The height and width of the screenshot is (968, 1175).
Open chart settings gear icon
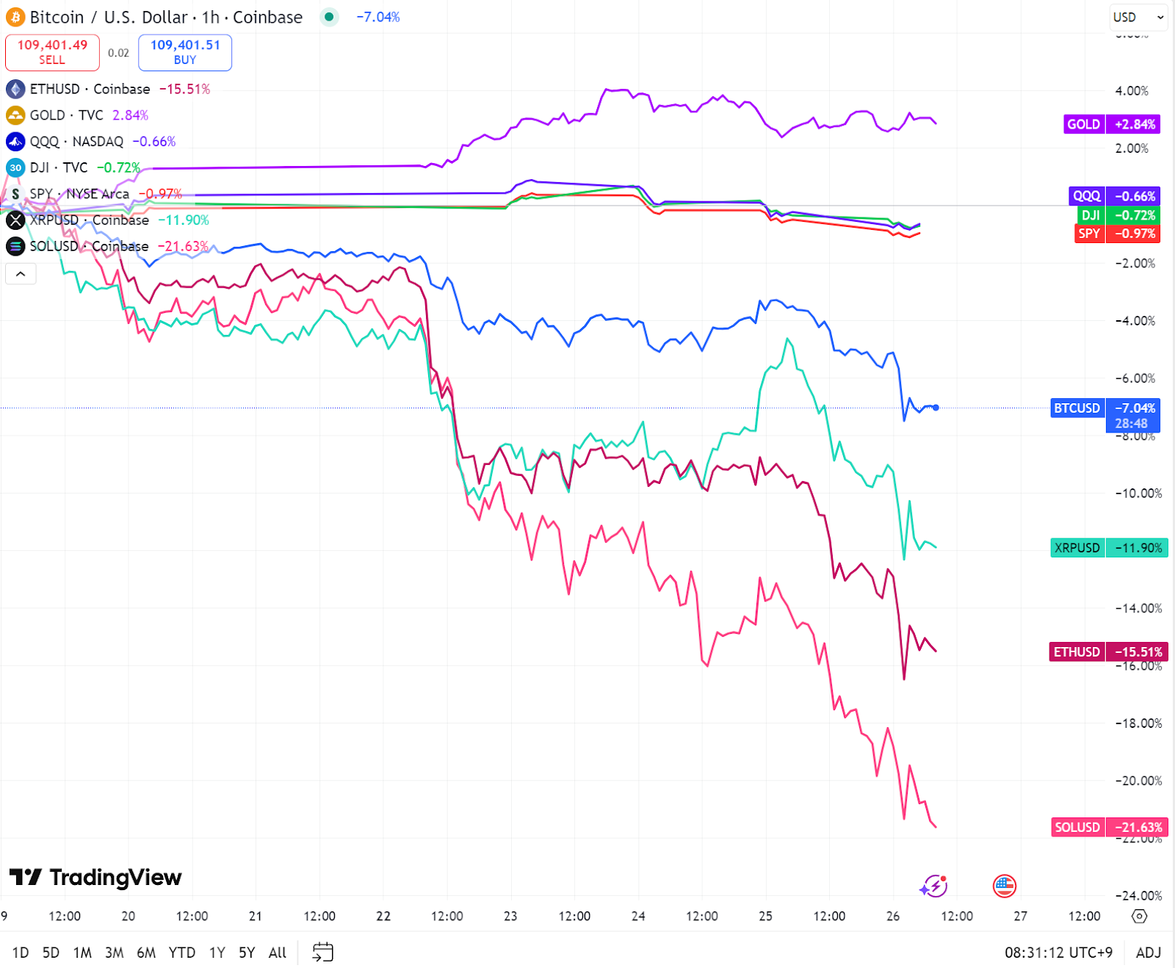pyautogui.click(x=1139, y=916)
